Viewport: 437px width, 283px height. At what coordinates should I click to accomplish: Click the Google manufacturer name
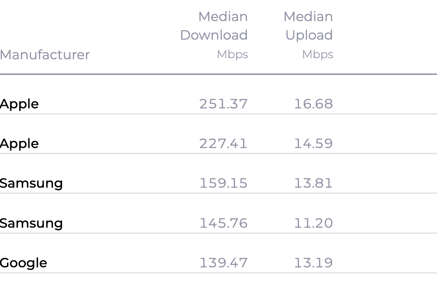[x=24, y=263]
